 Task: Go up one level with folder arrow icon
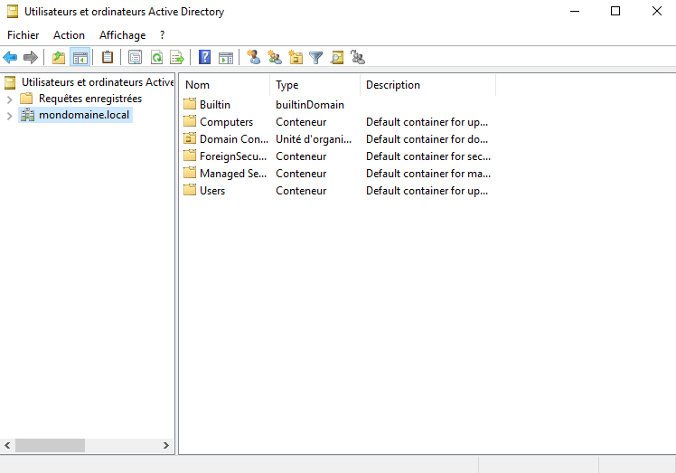click(59, 57)
